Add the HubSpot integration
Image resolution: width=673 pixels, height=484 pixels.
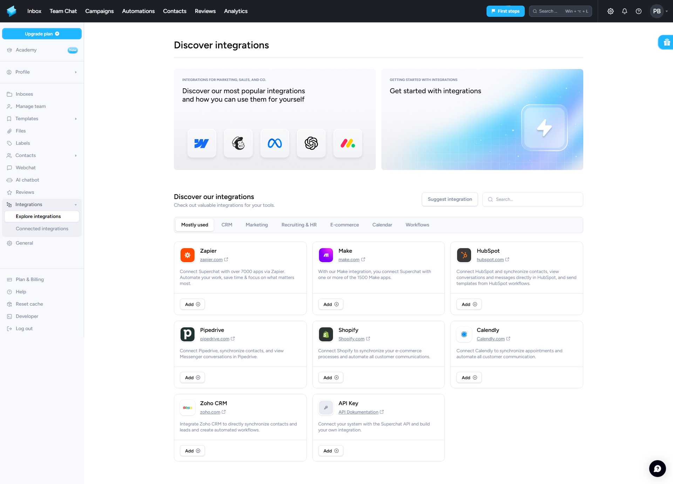pyautogui.click(x=469, y=304)
